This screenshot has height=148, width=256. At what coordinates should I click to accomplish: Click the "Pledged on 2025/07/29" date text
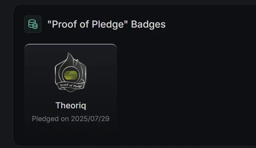[x=71, y=119]
